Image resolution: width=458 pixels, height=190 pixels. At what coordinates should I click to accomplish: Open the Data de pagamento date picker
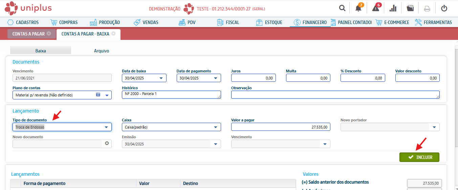pos(216,78)
